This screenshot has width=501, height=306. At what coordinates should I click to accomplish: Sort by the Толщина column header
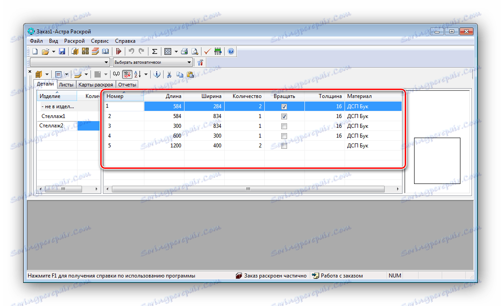coord(324,96)
